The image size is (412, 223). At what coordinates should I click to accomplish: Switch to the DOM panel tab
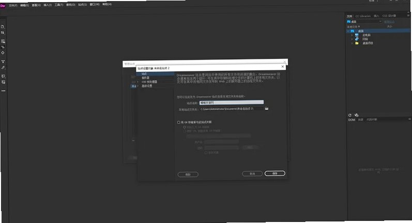[352, 120]
